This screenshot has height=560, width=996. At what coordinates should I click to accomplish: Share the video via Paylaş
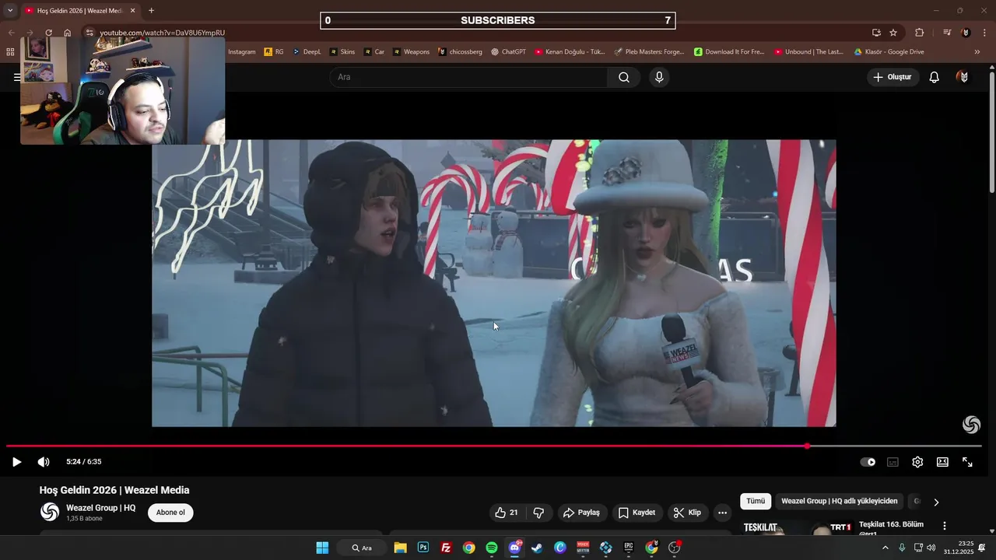pos(582,513)
